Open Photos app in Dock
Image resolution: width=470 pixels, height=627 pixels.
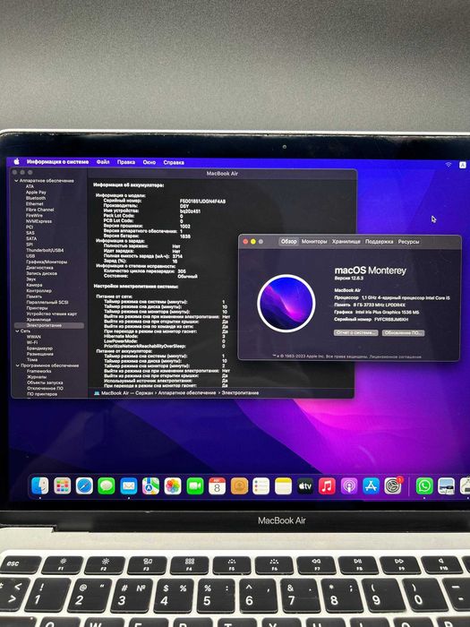[x=173, y=485]
